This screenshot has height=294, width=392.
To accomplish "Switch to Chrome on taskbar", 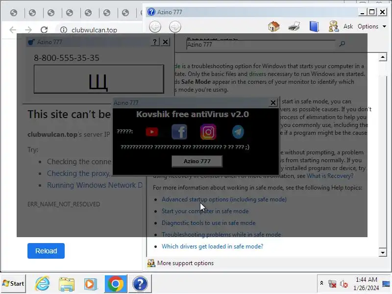I will point(116,284).
